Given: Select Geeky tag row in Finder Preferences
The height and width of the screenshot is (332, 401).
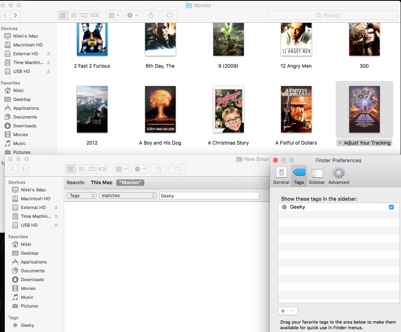Looking at the screenshot, I should point(338,207).
